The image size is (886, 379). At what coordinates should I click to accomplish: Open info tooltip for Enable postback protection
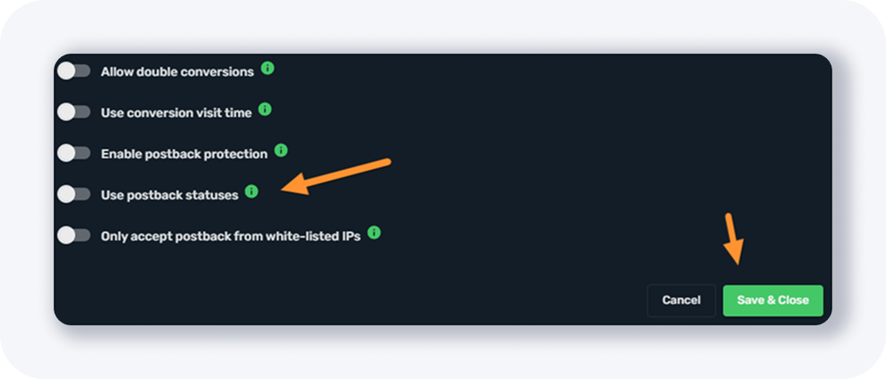pos(281,150)
